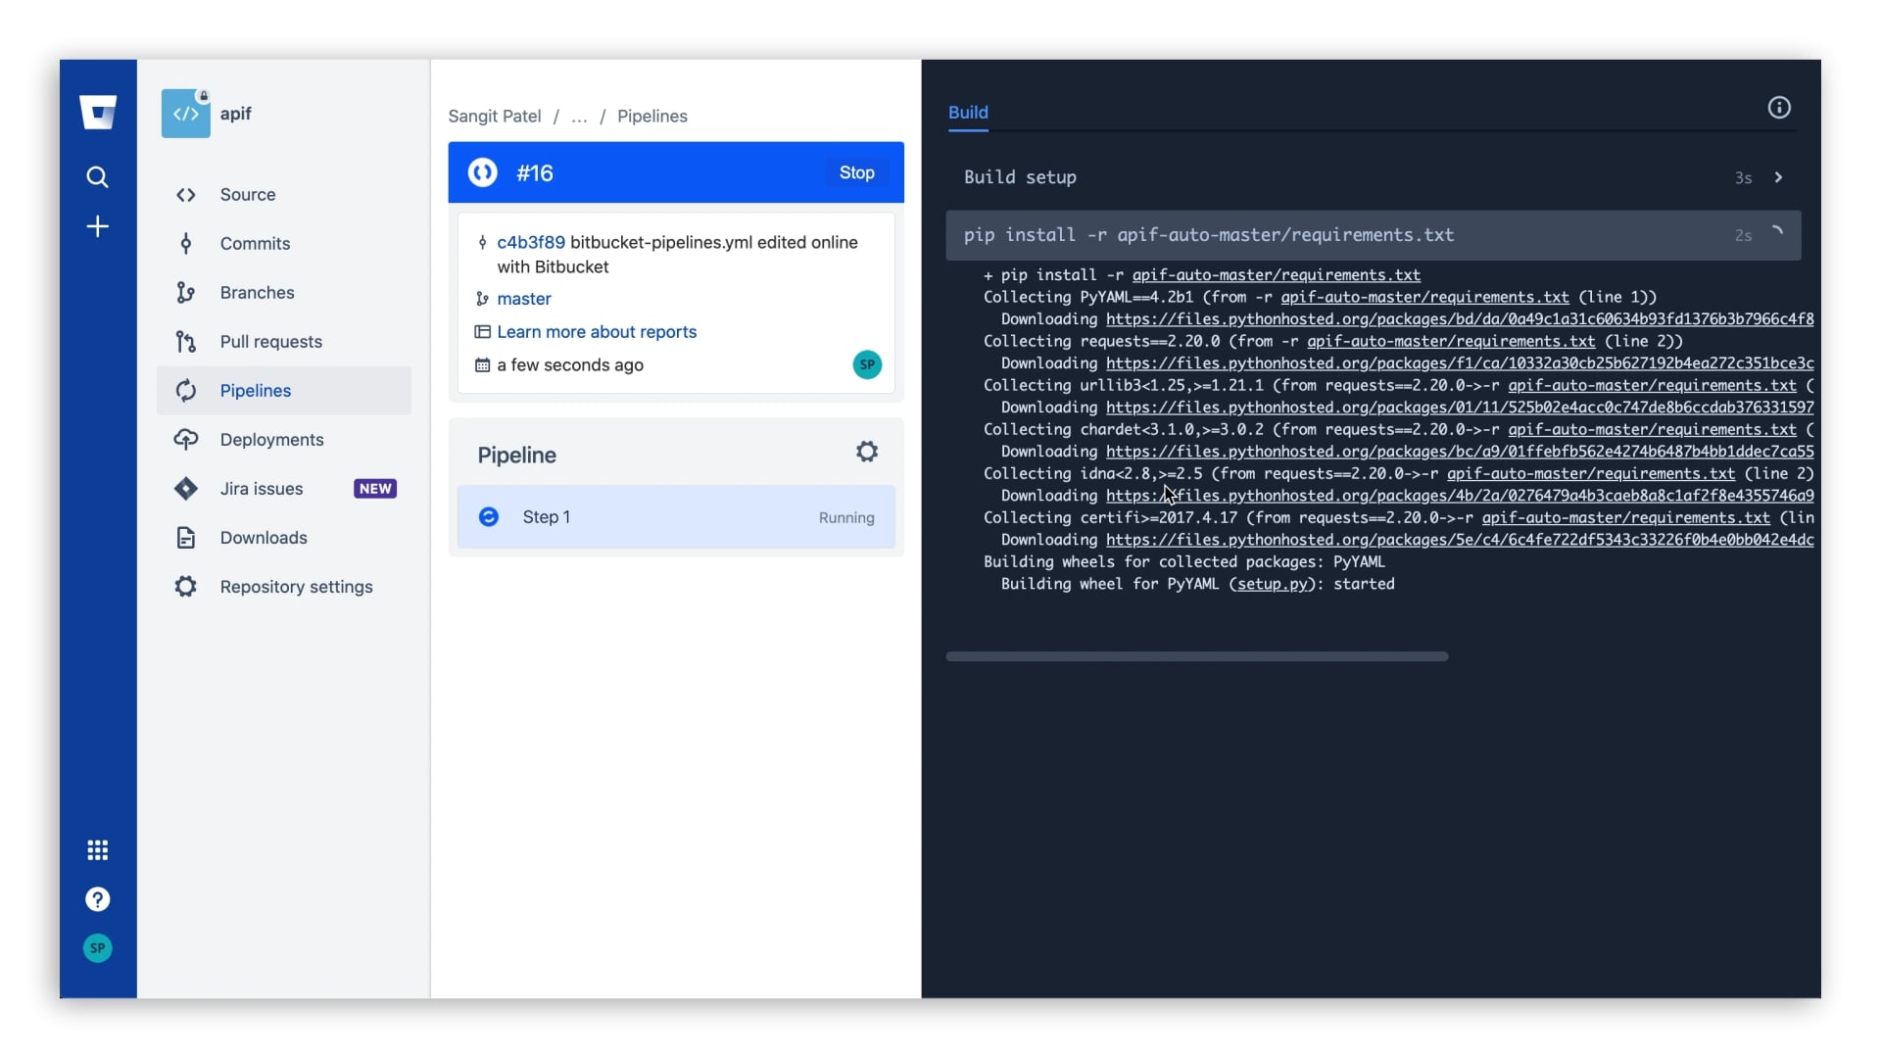Click the SP author avatar on commit card
The height and width of the screenshot is (1058, 1881).
[867, 364]
